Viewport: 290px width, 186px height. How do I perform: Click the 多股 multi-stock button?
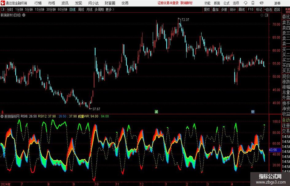(x=224, y=9)
